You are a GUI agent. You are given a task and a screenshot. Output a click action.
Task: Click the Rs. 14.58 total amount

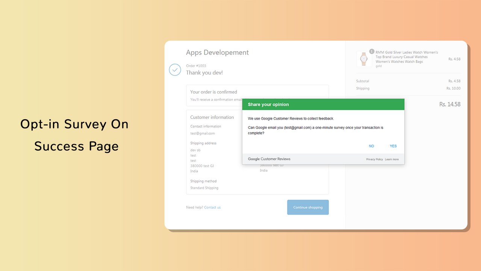pyautogui.click(x=450, y=104)
